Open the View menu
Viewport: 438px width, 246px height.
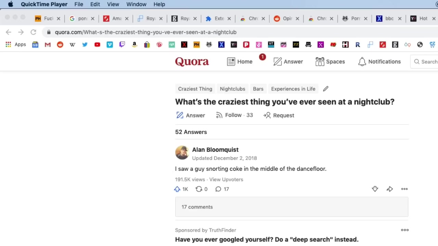point(113,4)
